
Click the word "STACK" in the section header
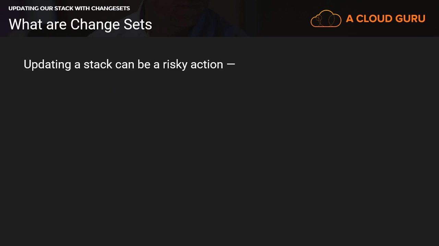tap(63, 9)
